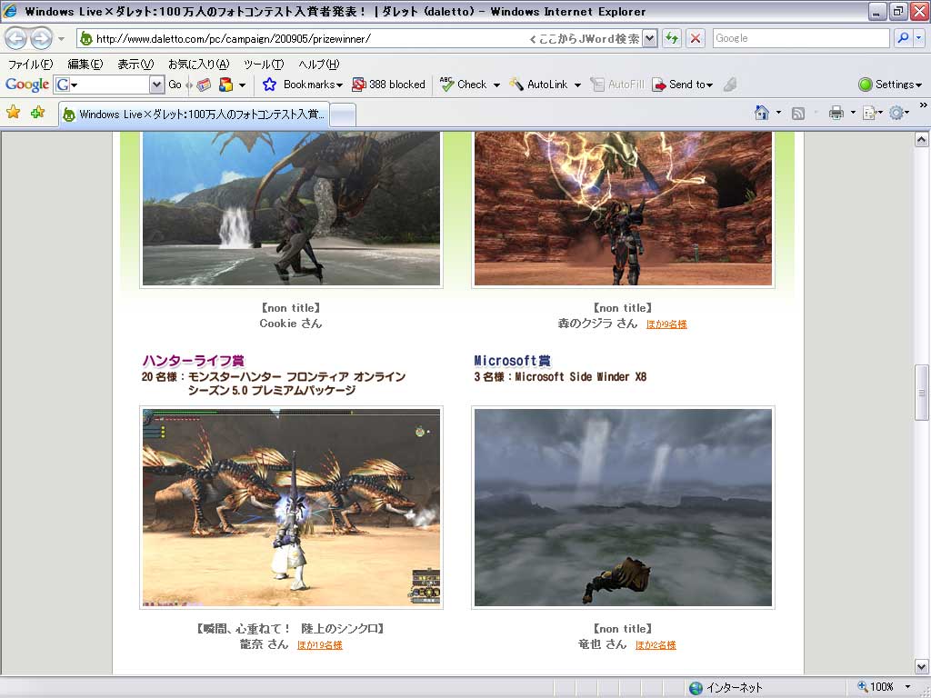Click the highlighter pen icon
The image size is (931, 698).
[730, 85]
